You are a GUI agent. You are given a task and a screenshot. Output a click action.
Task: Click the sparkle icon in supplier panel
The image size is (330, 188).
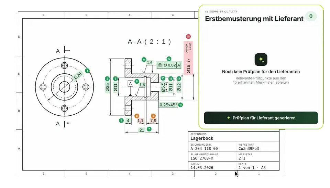point(261,60)
